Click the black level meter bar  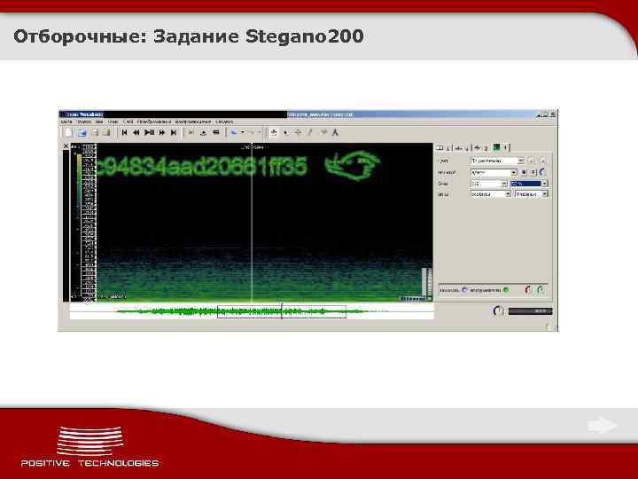click(530, 311)
